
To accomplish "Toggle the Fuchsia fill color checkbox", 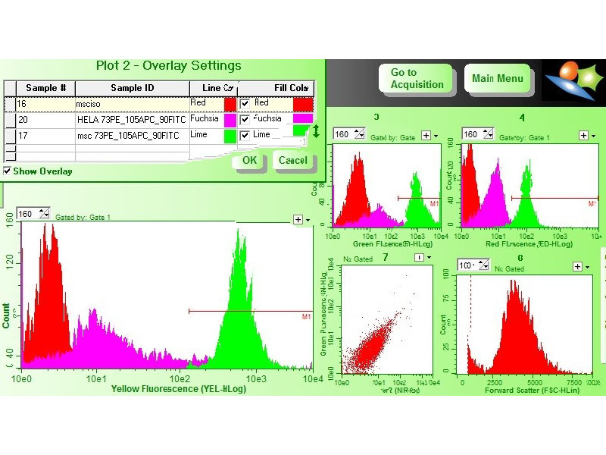I will click(x=245, y=119).
